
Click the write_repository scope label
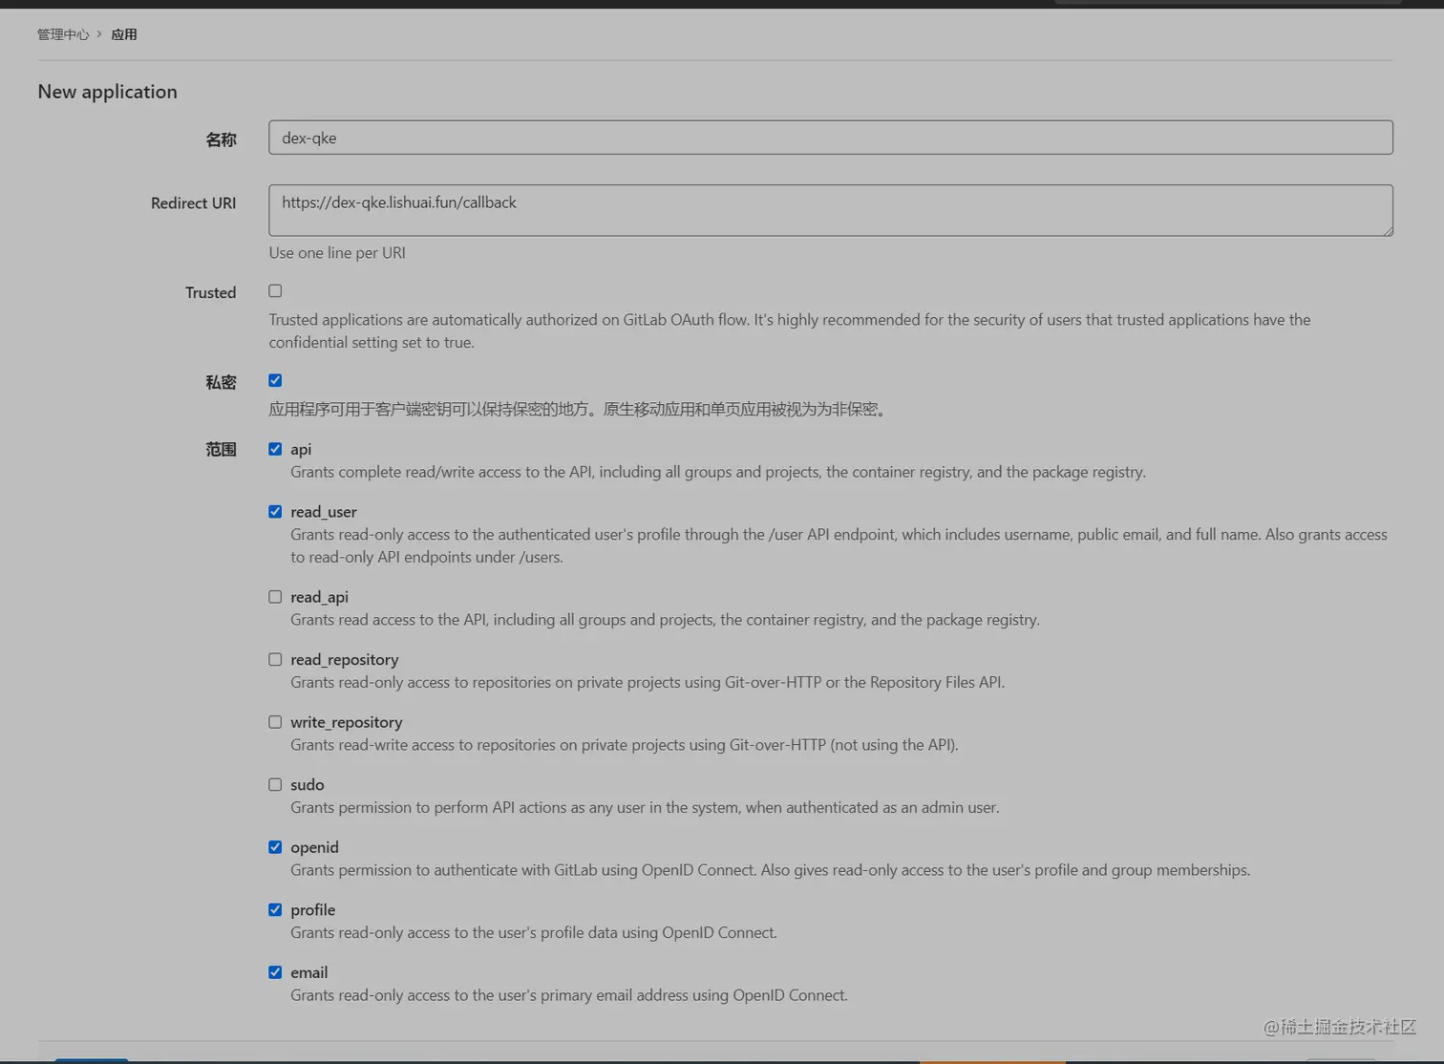(346, 722)
